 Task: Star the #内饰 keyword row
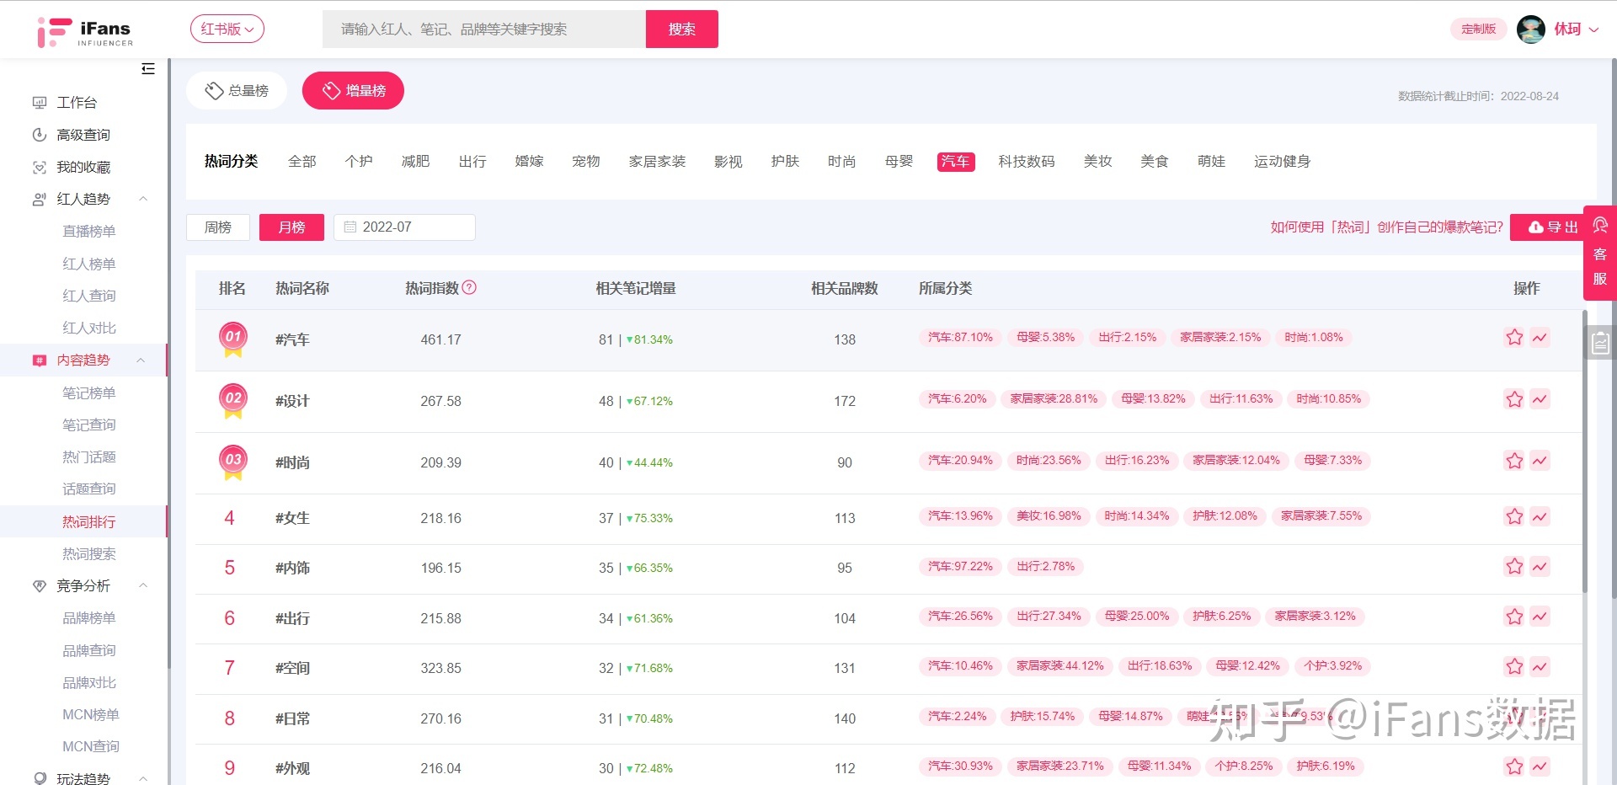[1513, 567]
